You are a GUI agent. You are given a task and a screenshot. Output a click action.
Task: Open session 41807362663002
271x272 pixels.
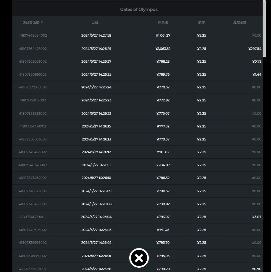[x=33, y=61]
